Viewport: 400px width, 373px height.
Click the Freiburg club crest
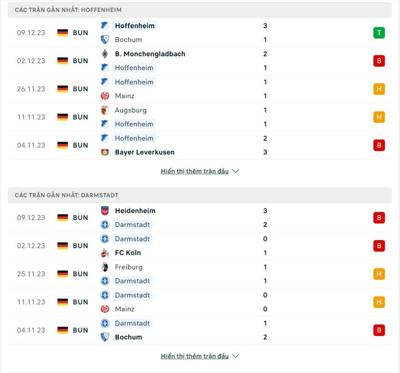[x=105, y=267]
